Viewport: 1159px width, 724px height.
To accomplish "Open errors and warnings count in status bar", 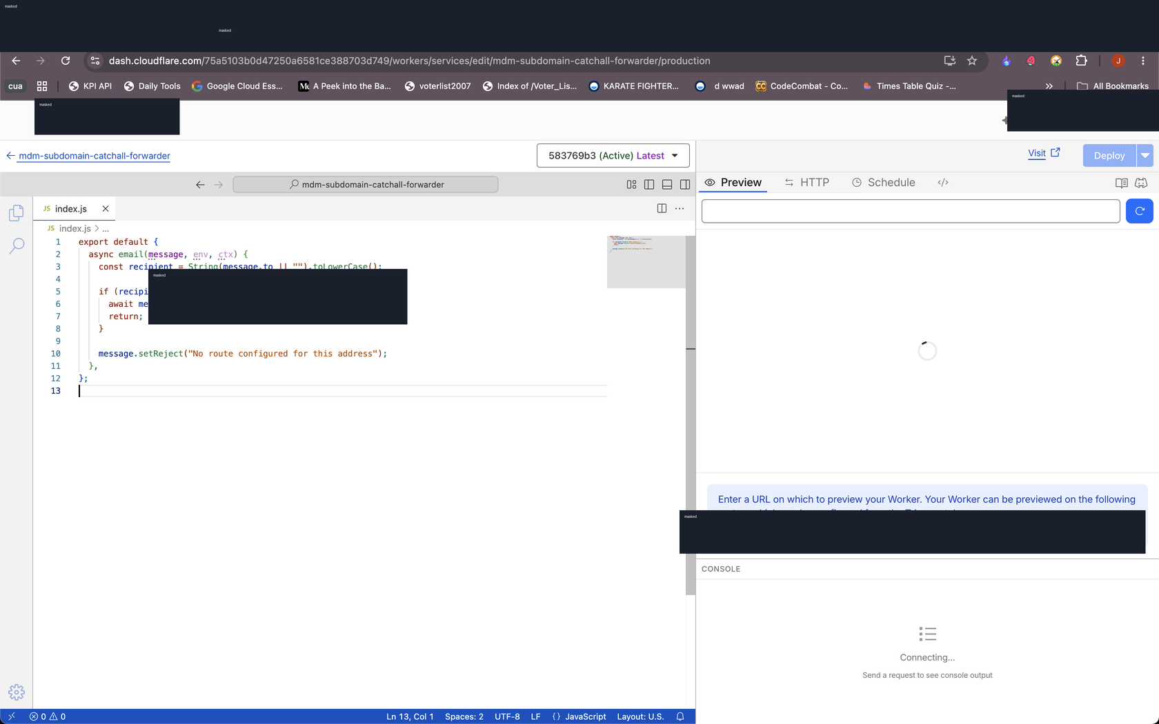I will point(48,716).
